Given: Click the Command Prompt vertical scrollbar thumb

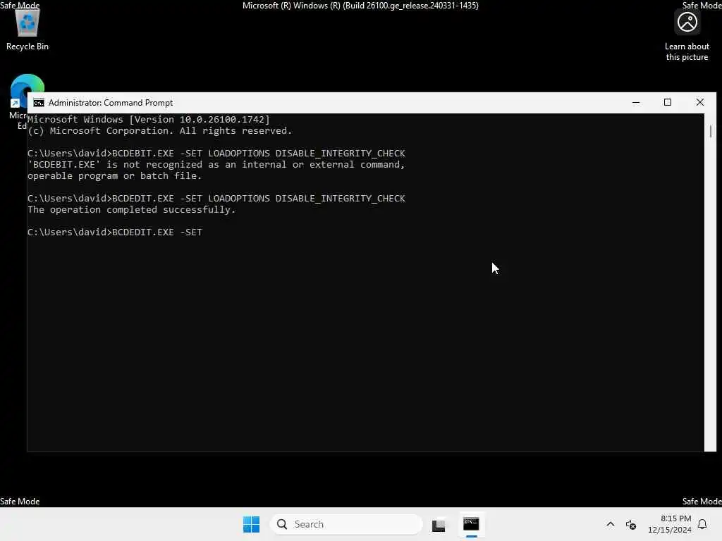Looking at the screenshot, I should tap(711, 131).
